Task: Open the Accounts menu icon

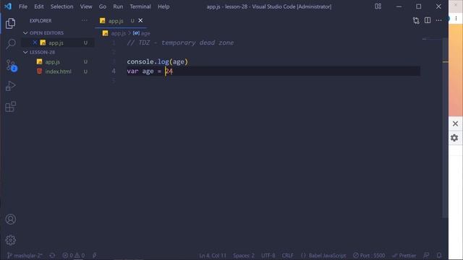Action: click(11, 220)
